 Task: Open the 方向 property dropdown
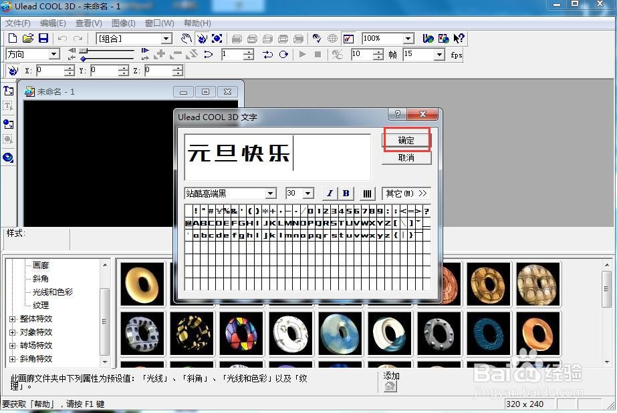54,54
